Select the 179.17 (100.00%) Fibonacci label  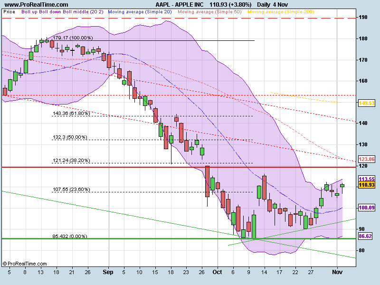tap(73, 38)
